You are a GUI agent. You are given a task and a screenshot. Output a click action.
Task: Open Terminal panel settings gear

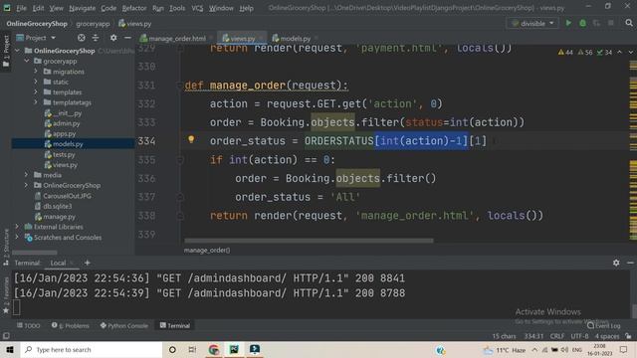pyautogui.click(x=616, y=263)
